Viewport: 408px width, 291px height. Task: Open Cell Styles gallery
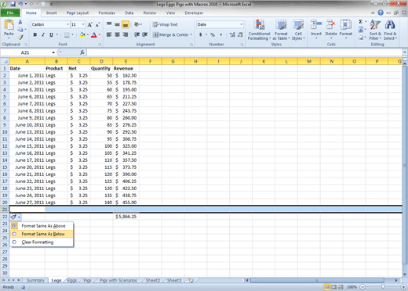point(298,31)
